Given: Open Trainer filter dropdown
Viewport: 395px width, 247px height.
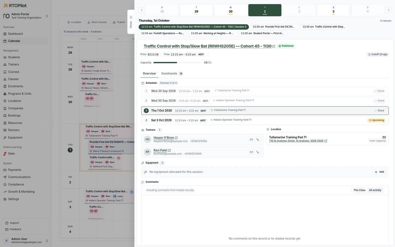Looking at the screenshot, I should (x=119, y=22).
